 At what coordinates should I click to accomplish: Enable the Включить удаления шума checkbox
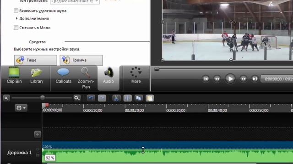16,11
